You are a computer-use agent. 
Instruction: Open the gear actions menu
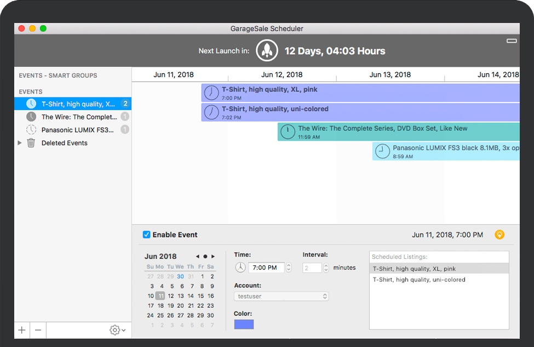pos(117,330)
